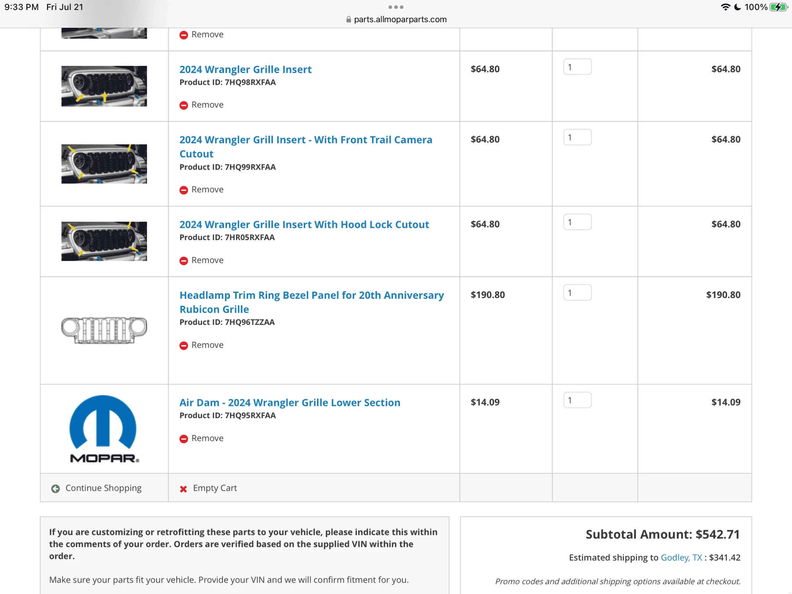792x594 pixels.
Task: Open 2024 Wrangler Grille Insert product link
Action: [245, 69]
